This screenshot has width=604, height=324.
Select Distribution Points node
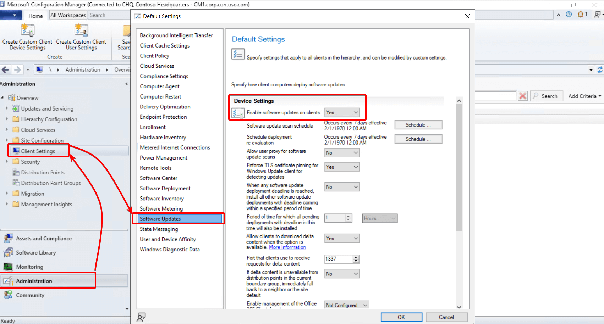tap(43, 172)
